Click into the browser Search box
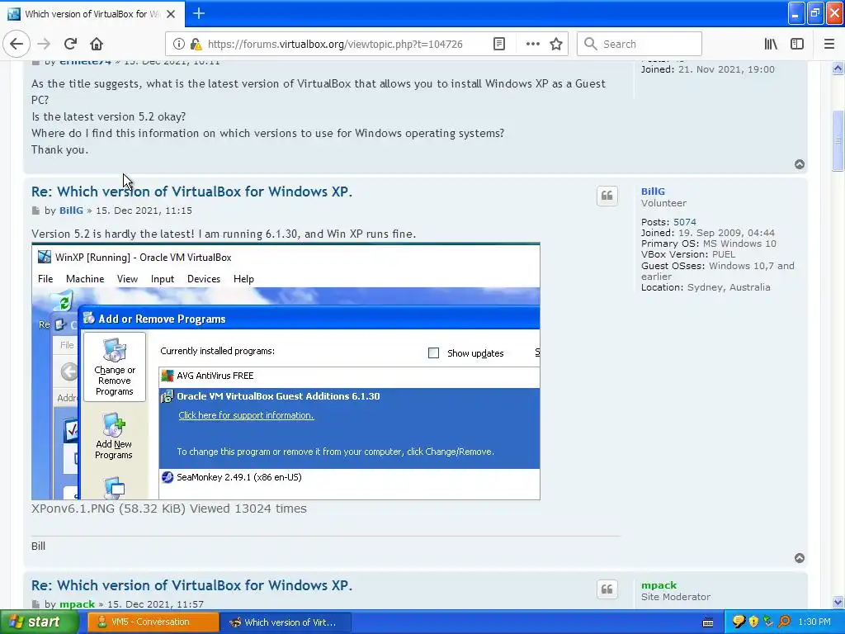The height and width of the screenshot is (634, 845). point(640,44)
